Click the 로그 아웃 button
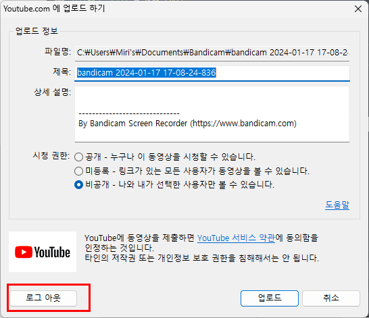 [43, 298]
